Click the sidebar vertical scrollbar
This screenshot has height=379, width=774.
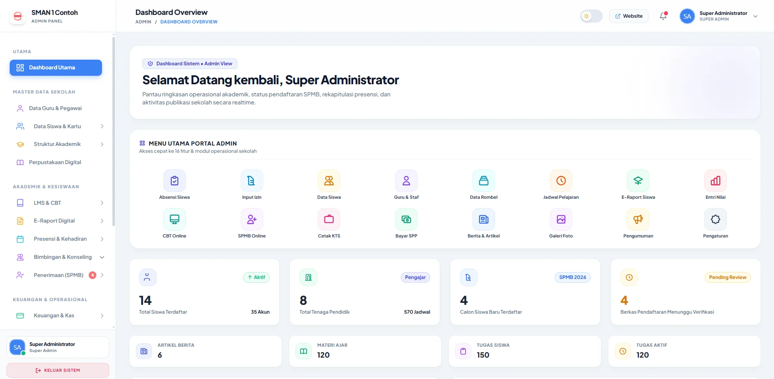click(114, 131)
